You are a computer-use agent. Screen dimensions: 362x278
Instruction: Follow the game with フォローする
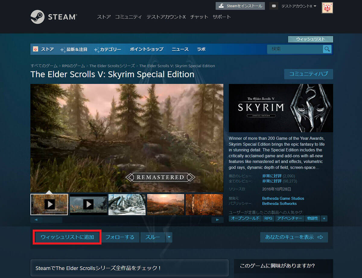(x=120, y=237)
